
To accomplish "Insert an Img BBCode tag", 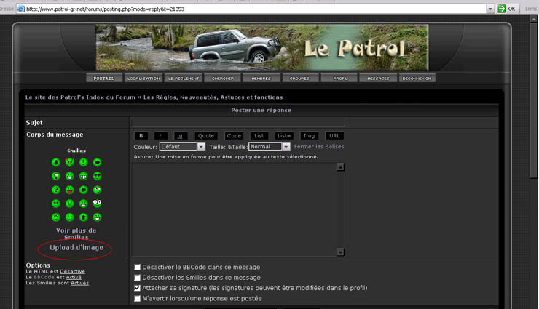I will click(x=309, y=136).
